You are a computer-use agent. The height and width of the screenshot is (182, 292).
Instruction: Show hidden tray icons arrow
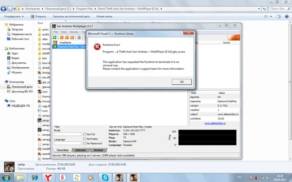[246, 178]
